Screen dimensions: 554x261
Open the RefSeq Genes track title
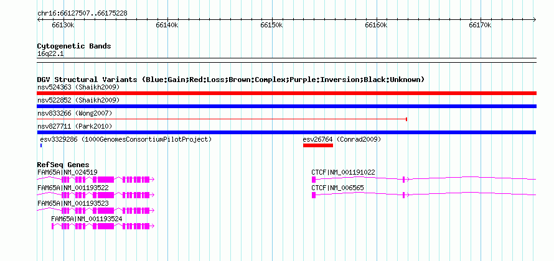click(63, 165)
